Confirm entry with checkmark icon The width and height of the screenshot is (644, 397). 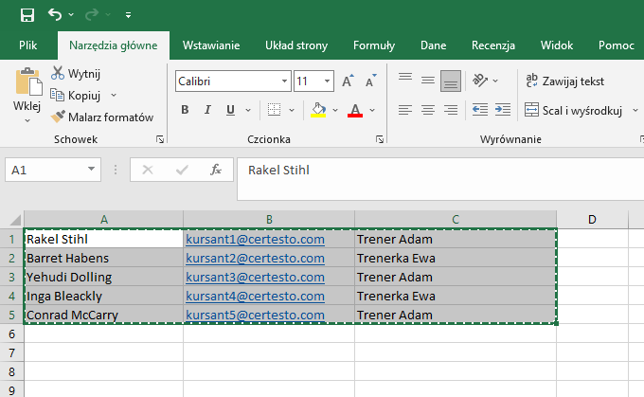(x=182, y=170)
